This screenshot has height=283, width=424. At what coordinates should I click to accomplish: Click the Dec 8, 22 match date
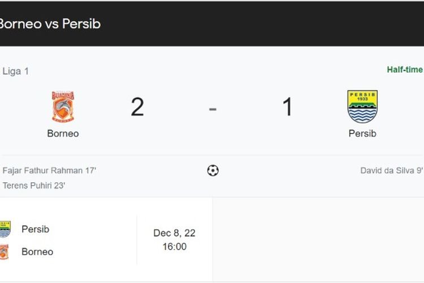click(174, 233)
